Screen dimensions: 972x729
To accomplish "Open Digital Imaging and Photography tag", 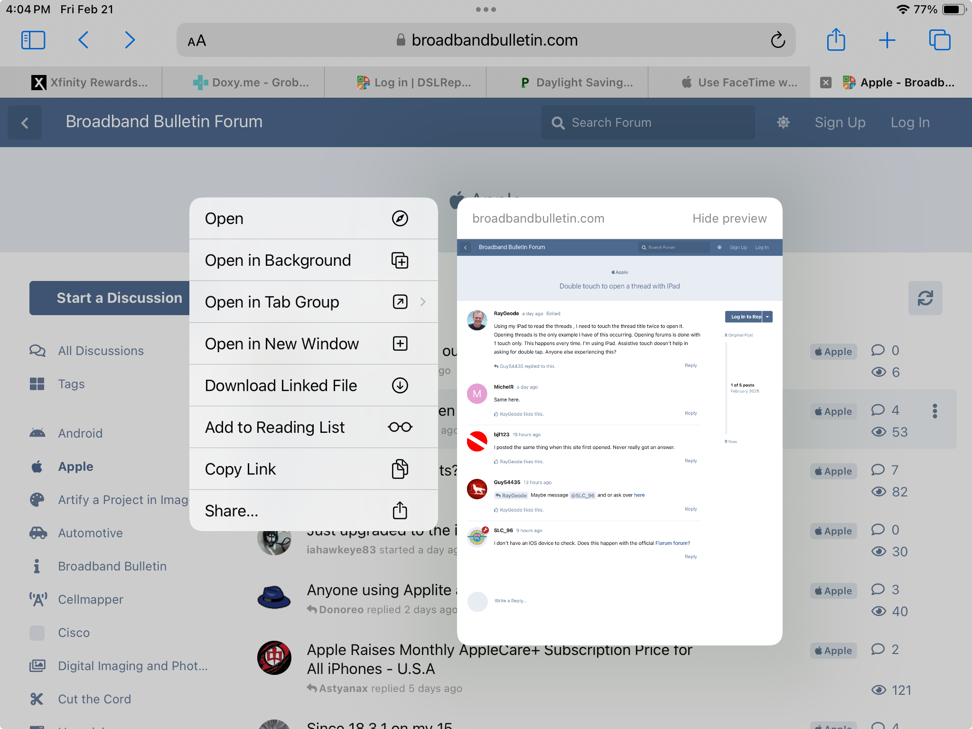I will click(x=132, y=666).
